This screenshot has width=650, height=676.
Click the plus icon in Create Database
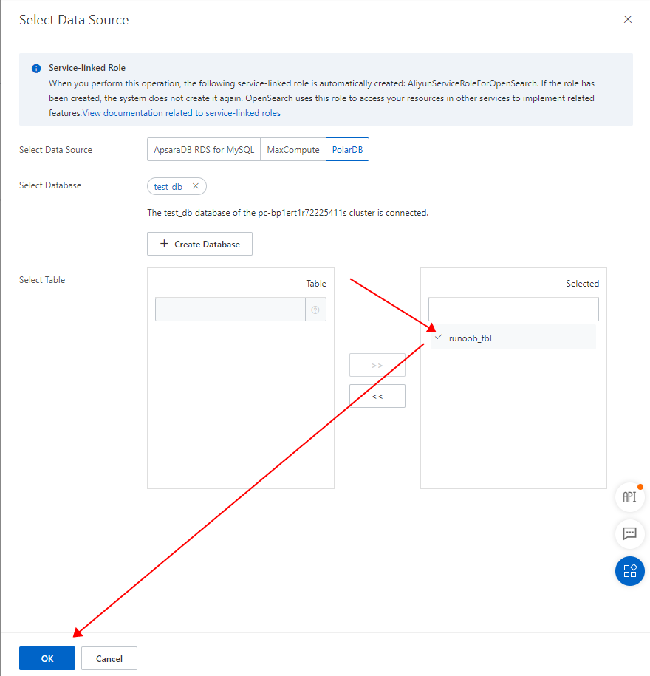(164, 244)
